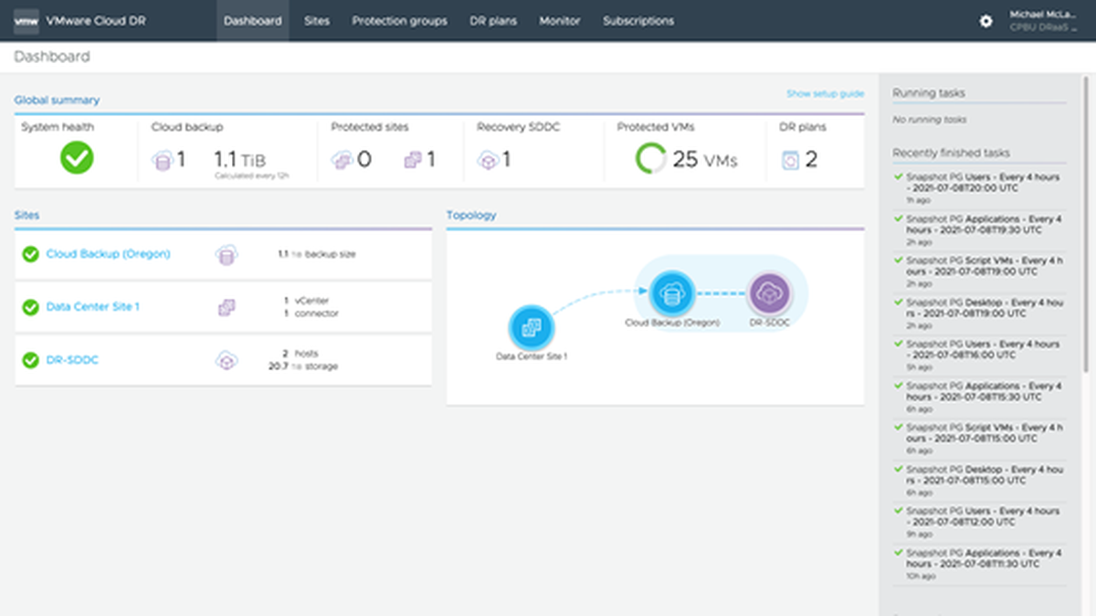The width and height of the screenshot is (1096, 616).
Task: Click checkmark of Script VMs 2021-07-08T19:00 task
Action: [898, 260]
